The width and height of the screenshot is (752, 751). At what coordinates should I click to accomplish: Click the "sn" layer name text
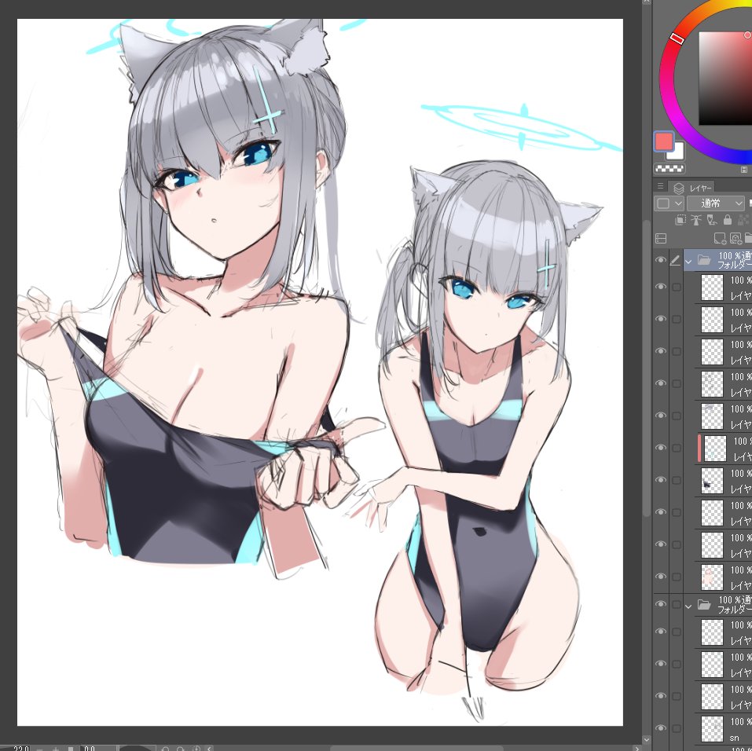point(734,738)
